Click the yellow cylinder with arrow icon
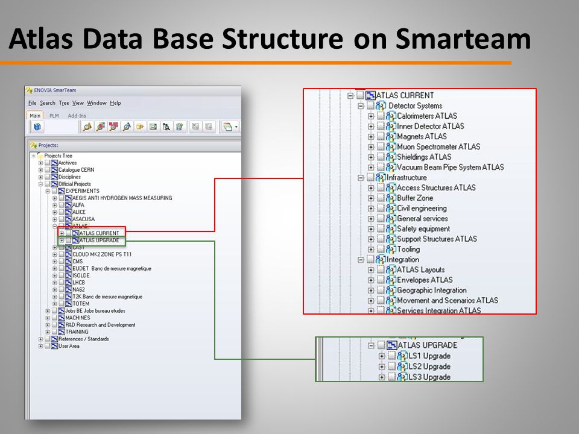This screenshot has height=434, width=579. point(140,127)
